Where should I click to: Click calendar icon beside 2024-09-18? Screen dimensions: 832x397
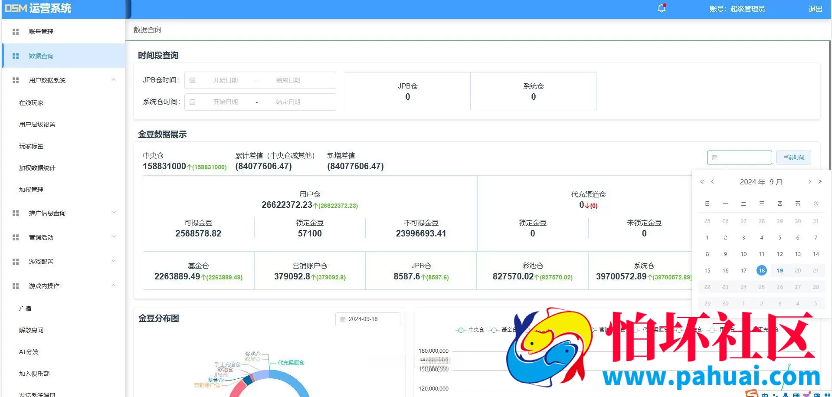click(343, 319)
